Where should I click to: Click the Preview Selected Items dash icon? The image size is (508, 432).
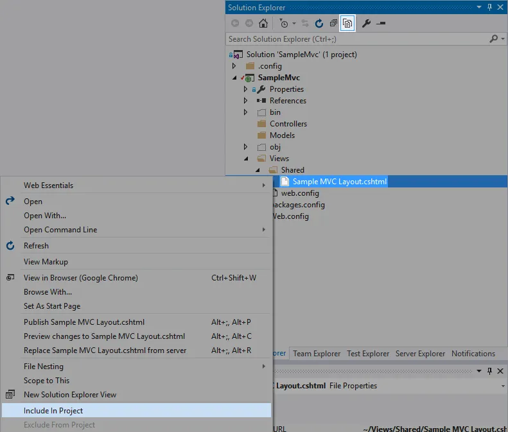(x=381, y=23)
